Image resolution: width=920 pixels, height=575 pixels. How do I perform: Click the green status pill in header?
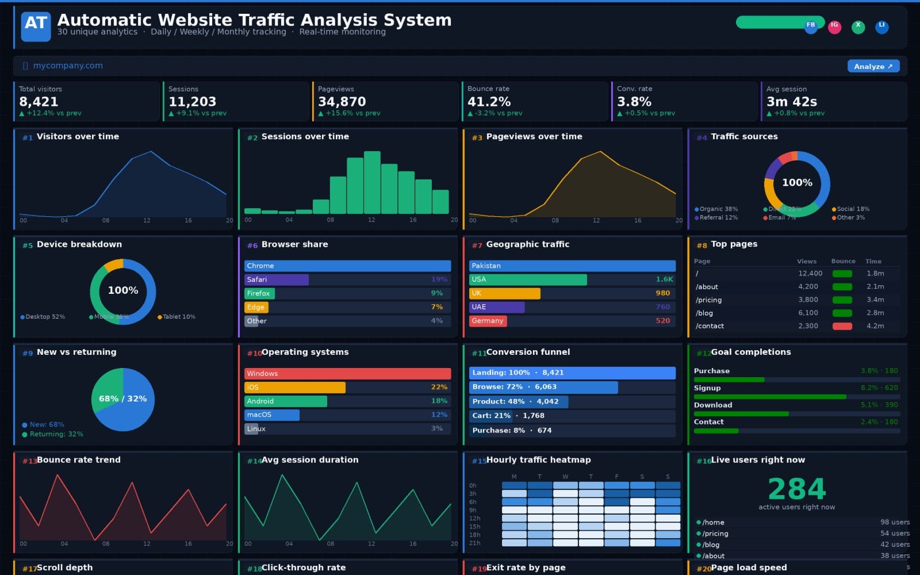tap(780, 22)
